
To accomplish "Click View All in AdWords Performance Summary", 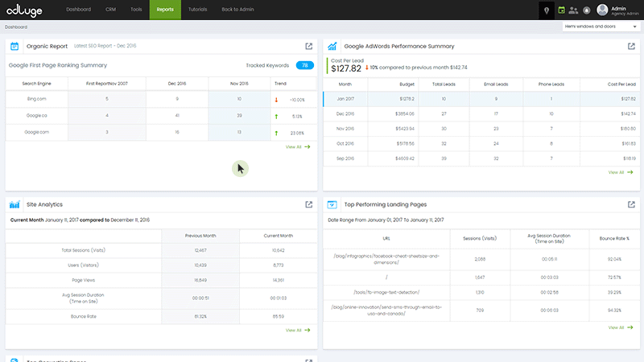I will coord(621,172).
